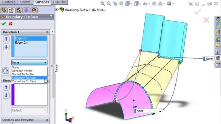Open the FeatureManager design tree tab
The image size is (221, 124).
point(4,10)
